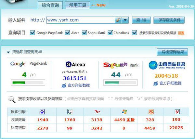Open the 常用工具 tab
Viewport: 195px width, 139px height.
click(x=77, y=5)
